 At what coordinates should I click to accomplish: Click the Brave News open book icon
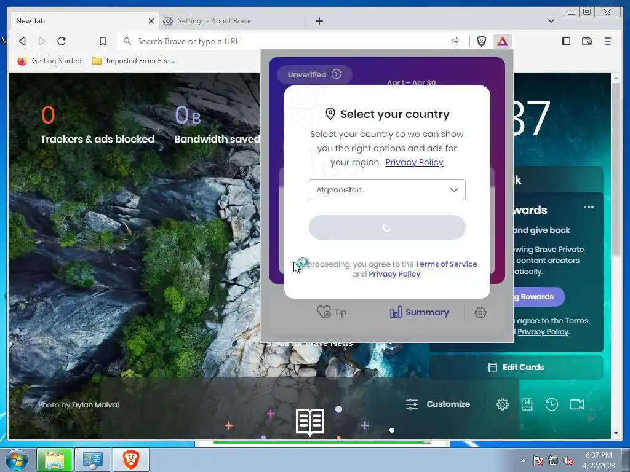point(310,422)
